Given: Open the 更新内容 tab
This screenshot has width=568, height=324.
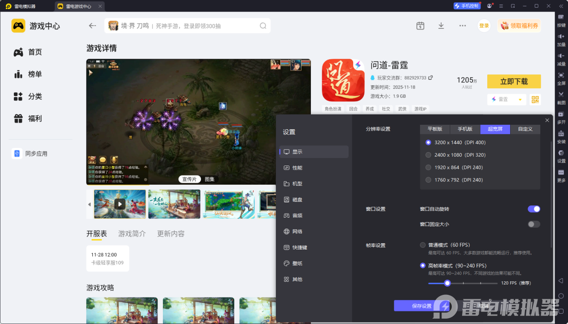Looking at the screenshot, I should click(170, 233).
